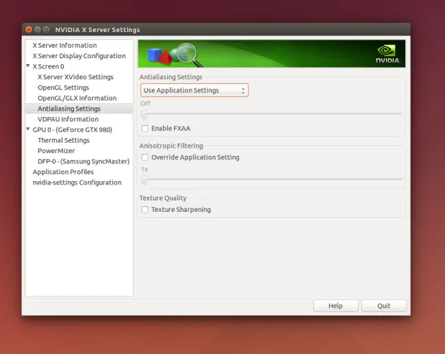Close the NVIDIA X Server Settings window
Viewport: 445px width, 354px height.
[28, 30]
